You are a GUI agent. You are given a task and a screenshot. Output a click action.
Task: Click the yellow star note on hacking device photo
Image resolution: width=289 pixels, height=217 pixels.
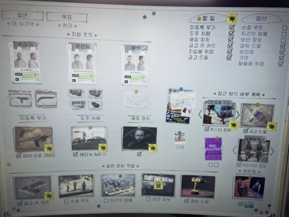[153, 148]
